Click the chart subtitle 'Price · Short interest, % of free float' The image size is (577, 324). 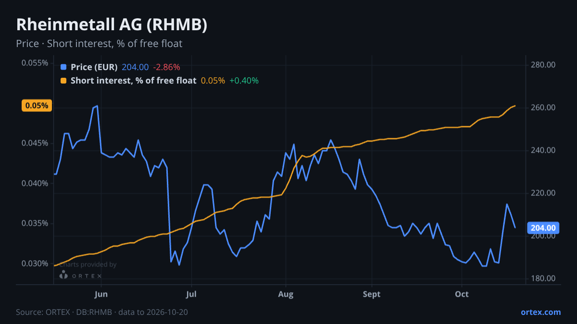[x=99, y=44]
